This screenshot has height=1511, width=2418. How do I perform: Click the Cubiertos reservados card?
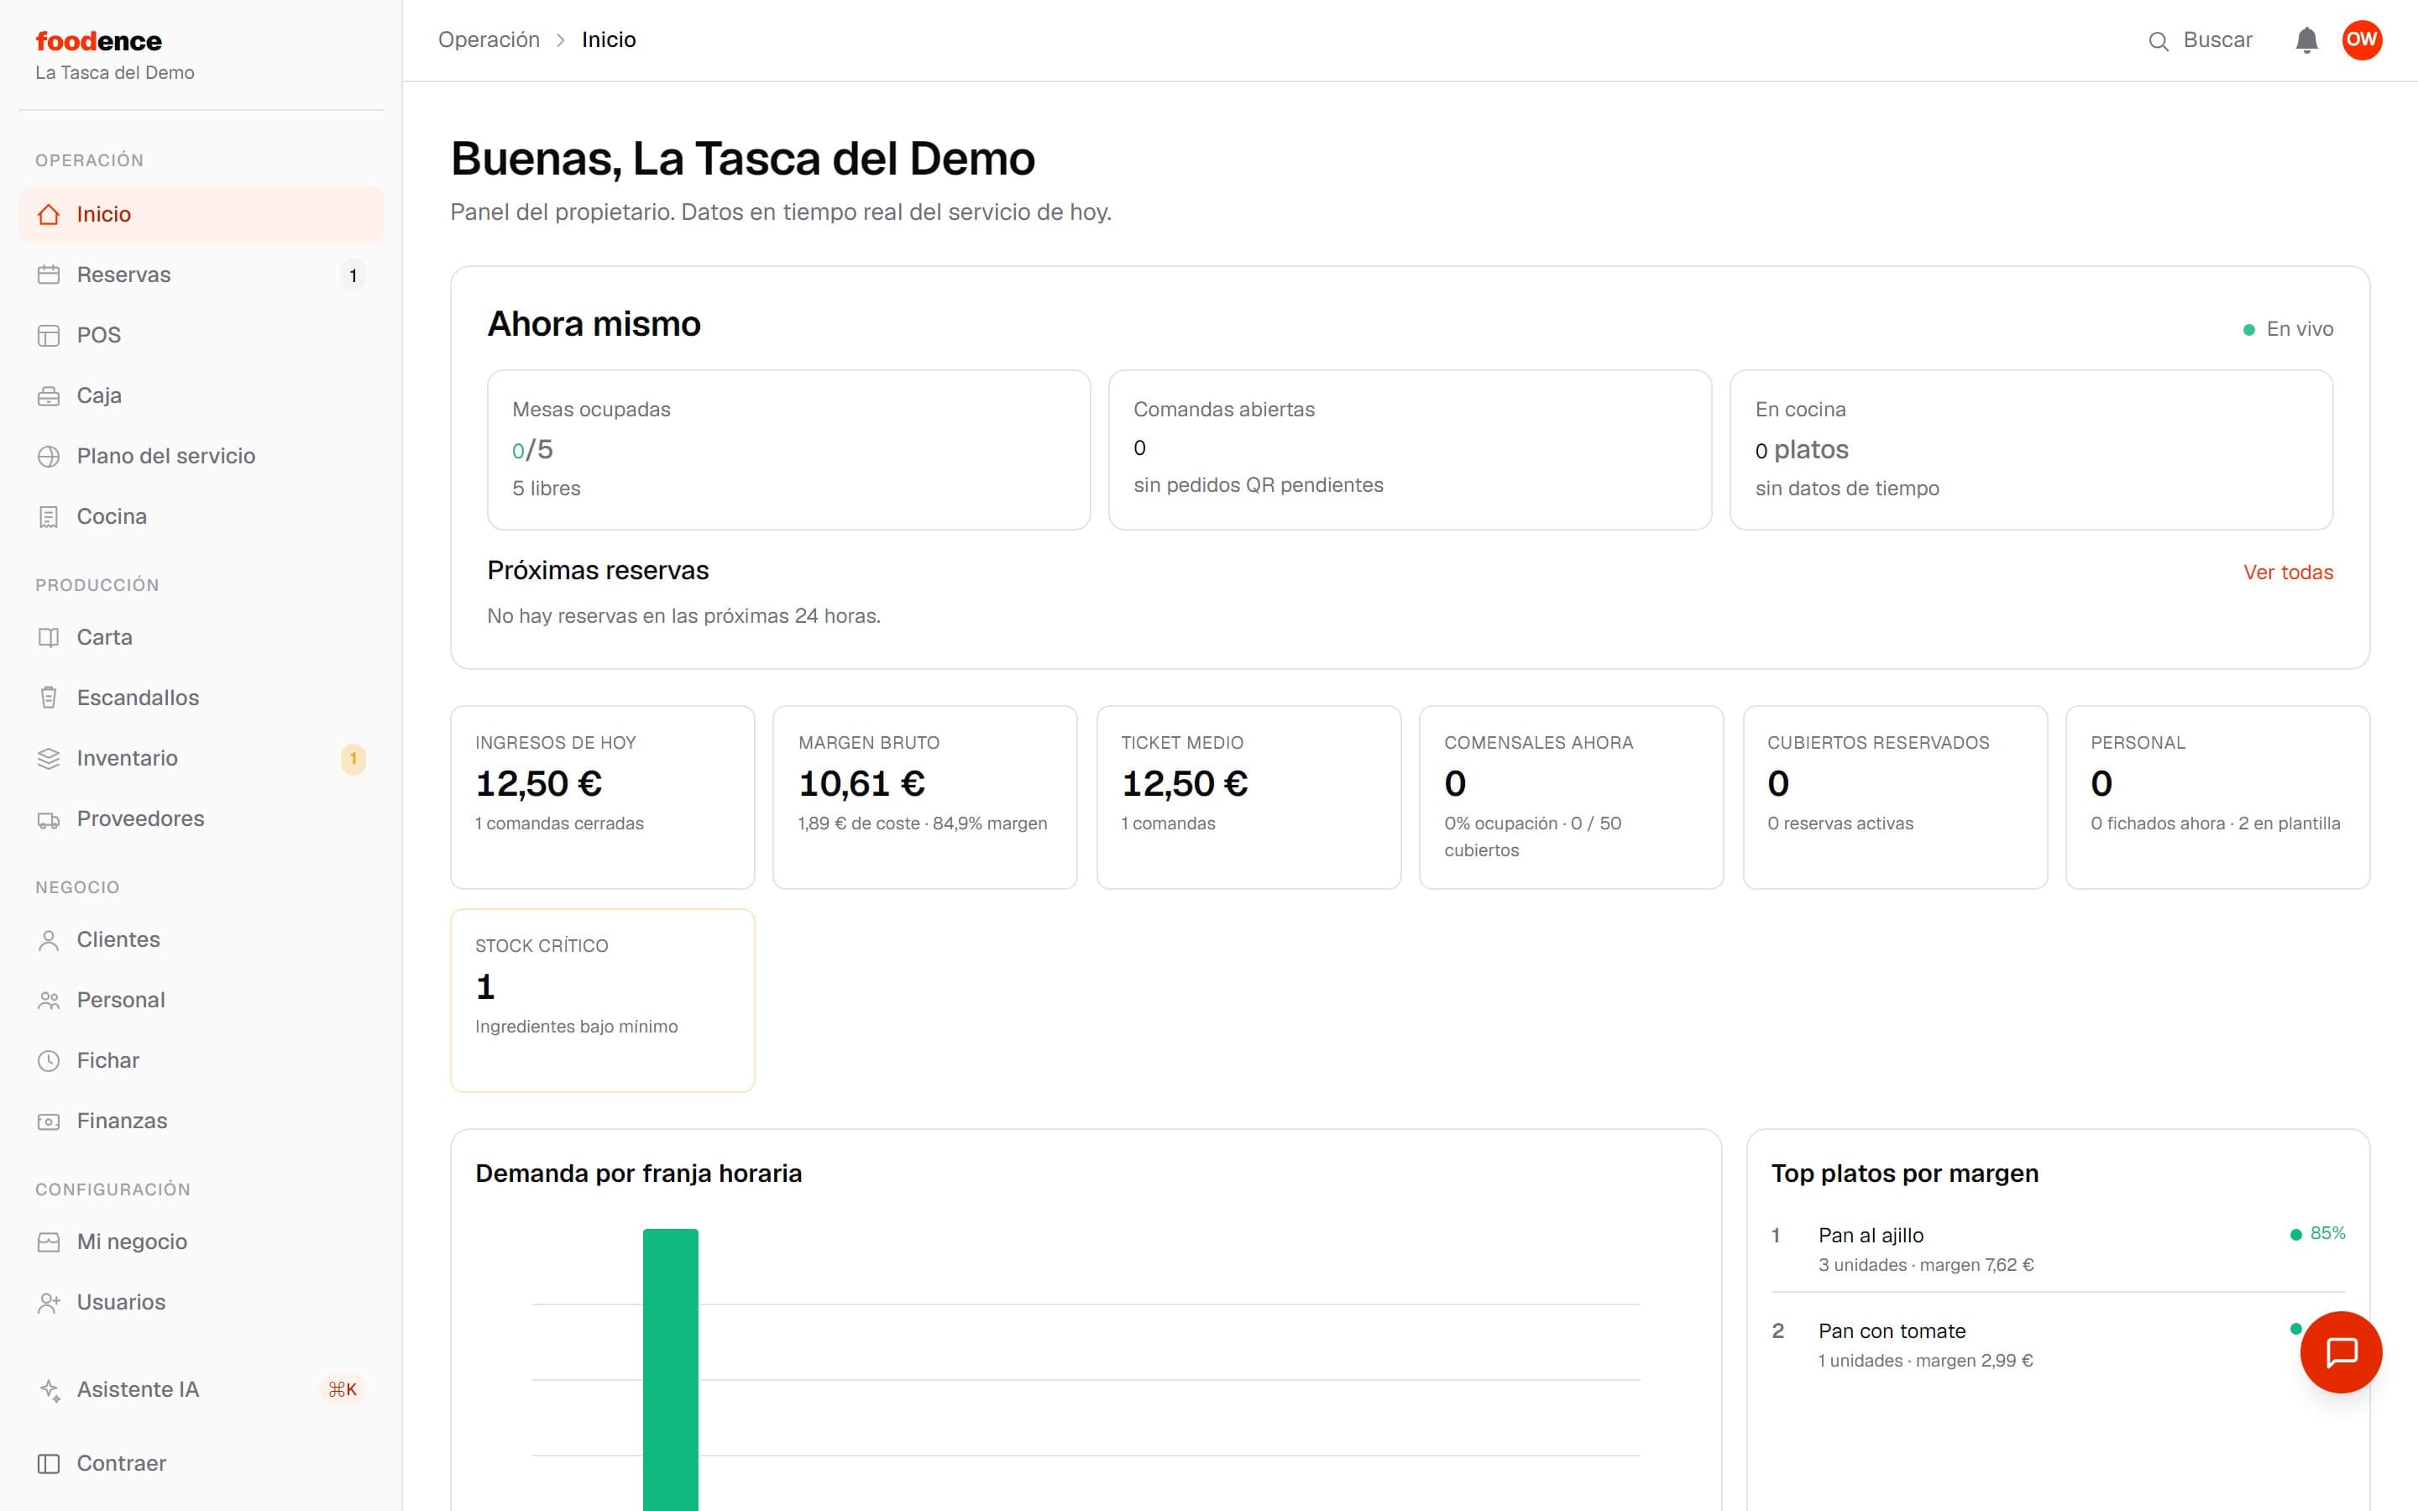(1896, 797)
